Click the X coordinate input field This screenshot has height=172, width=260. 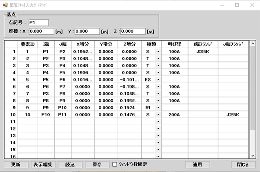[x=42, y=31]
